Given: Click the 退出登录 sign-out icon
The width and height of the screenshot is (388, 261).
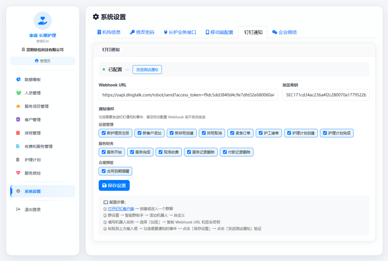Looking at the screenshot, I should tap(18, 209).
